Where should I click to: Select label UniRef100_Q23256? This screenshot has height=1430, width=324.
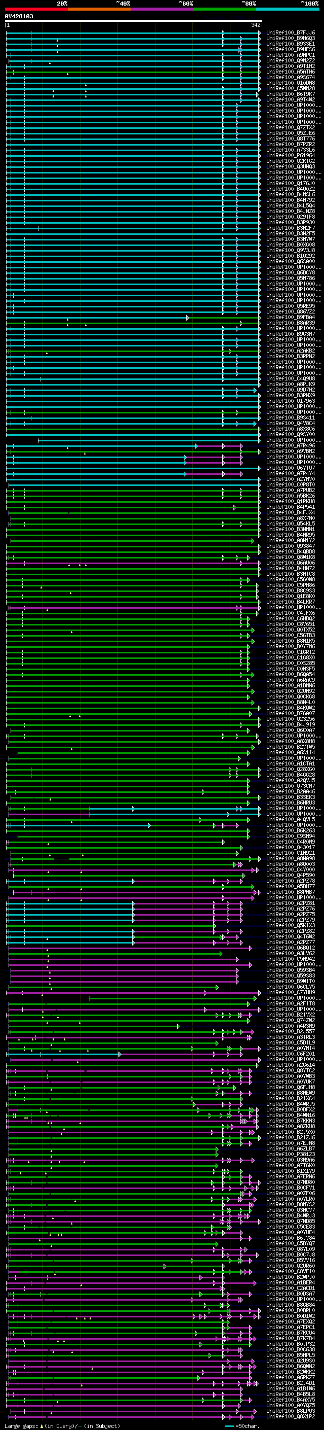click(x=291, y=719)
